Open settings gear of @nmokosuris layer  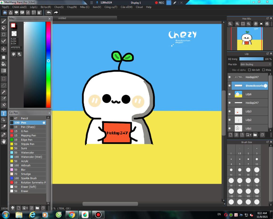[x=265, y=86]
